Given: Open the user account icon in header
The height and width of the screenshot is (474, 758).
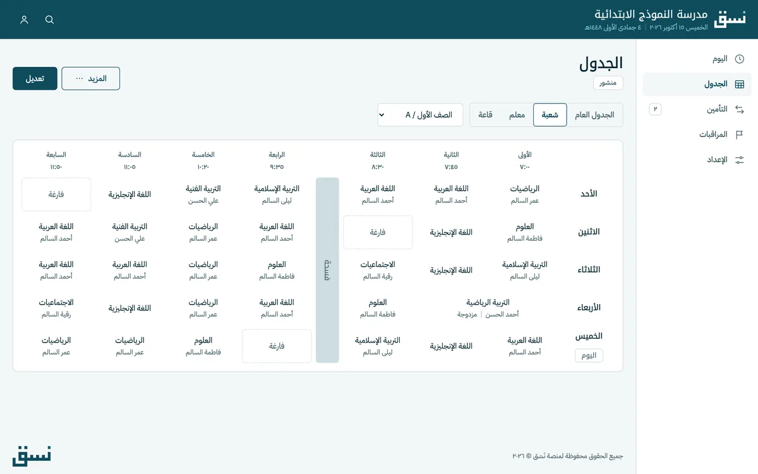Looking at the screenshot, I should pos(24,20).
